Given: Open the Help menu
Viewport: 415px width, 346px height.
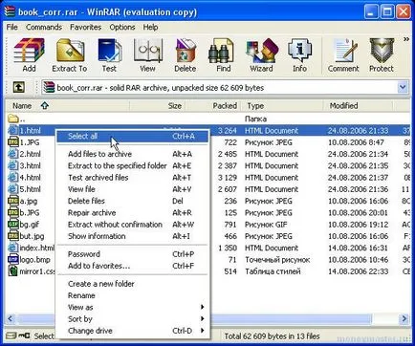Looking at the screenshot, I should pos(150,27).
